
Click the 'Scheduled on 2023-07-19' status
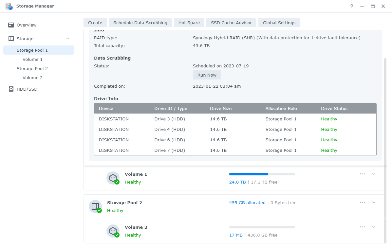click(221, 66)
